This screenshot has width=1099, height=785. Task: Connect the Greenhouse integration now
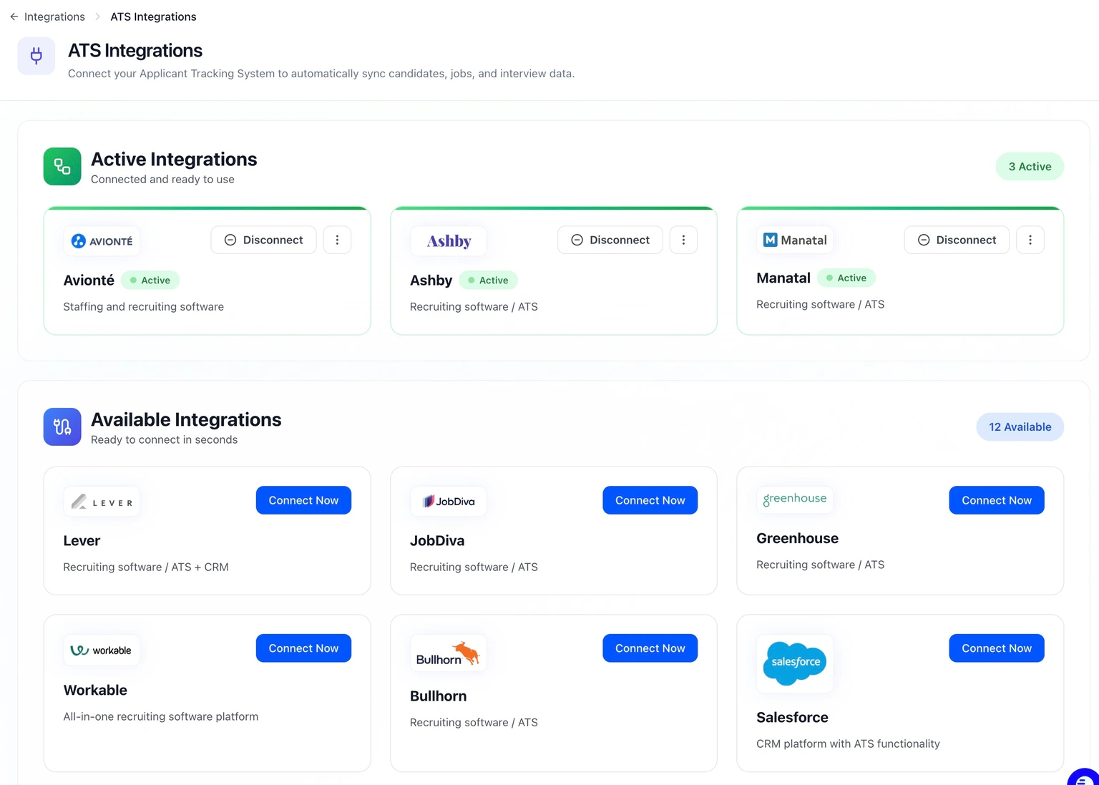pos(997,500)
